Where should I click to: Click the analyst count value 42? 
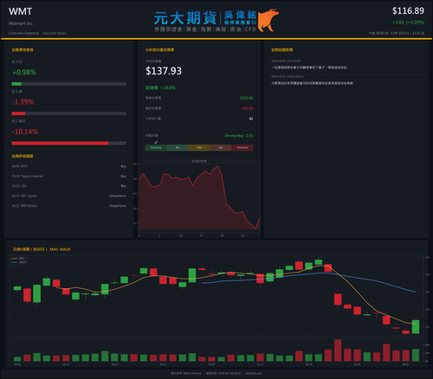(251, 119)
